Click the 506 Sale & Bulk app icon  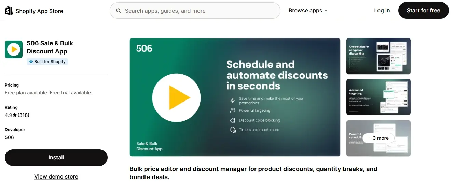14,49
